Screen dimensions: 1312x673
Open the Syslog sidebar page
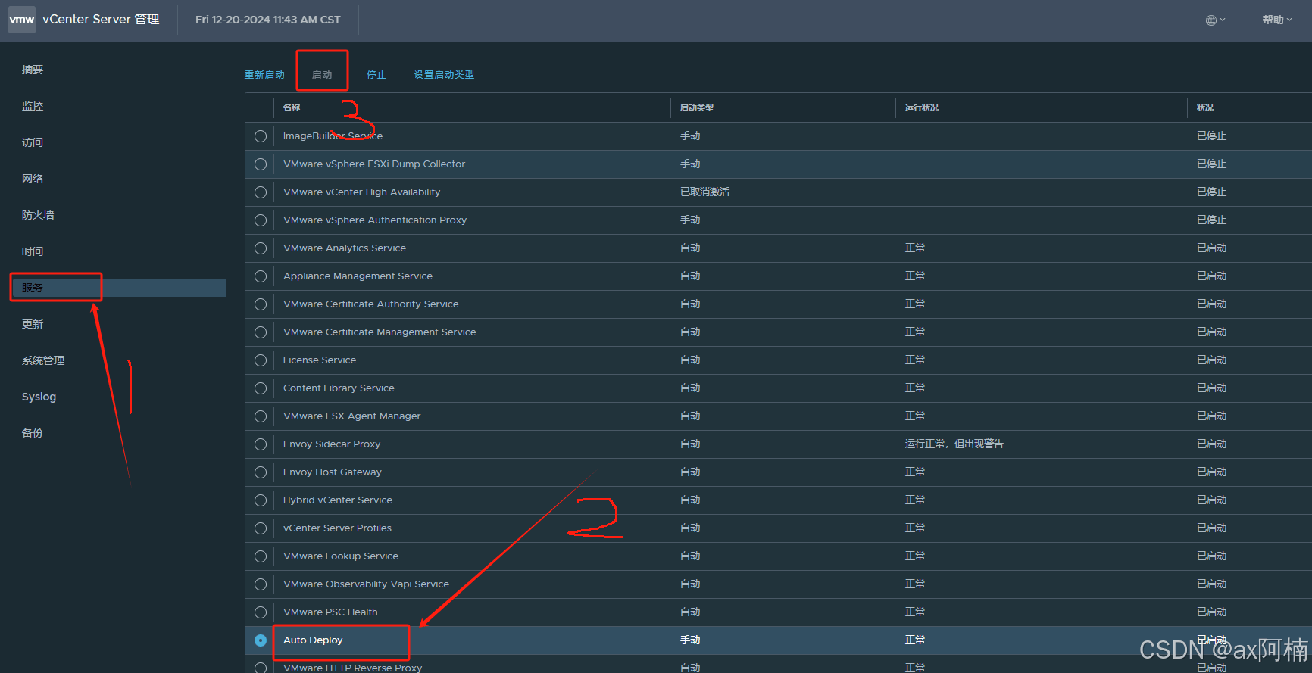tap(39, 397)
